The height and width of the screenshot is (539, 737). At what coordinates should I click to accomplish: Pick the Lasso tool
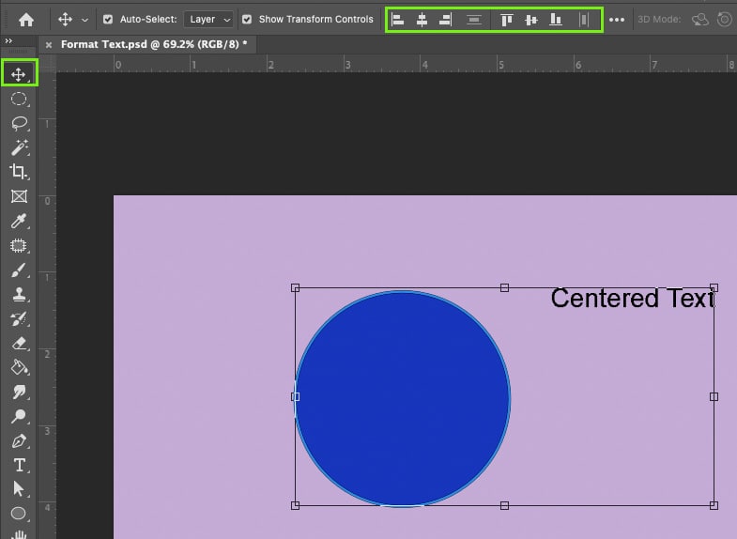pyautogui.click(x=18, y=123)
